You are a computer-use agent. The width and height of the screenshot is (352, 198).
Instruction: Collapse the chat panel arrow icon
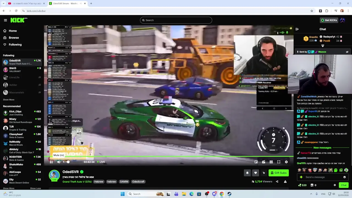pos(297,29)
